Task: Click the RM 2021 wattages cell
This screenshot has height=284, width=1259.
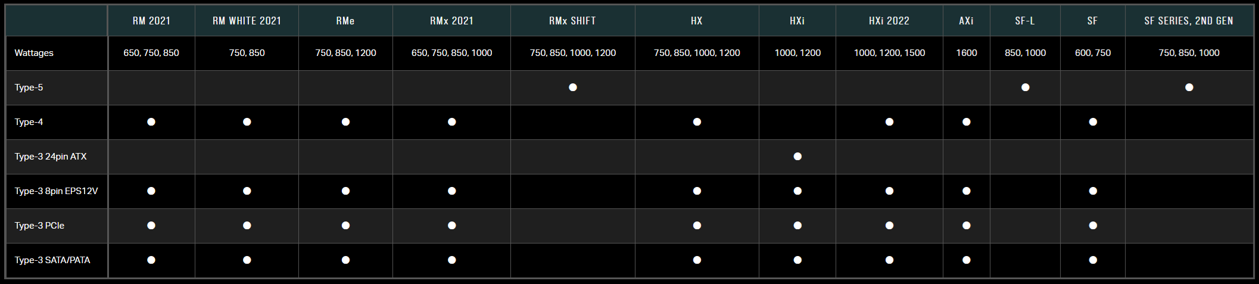Action: 151,53
